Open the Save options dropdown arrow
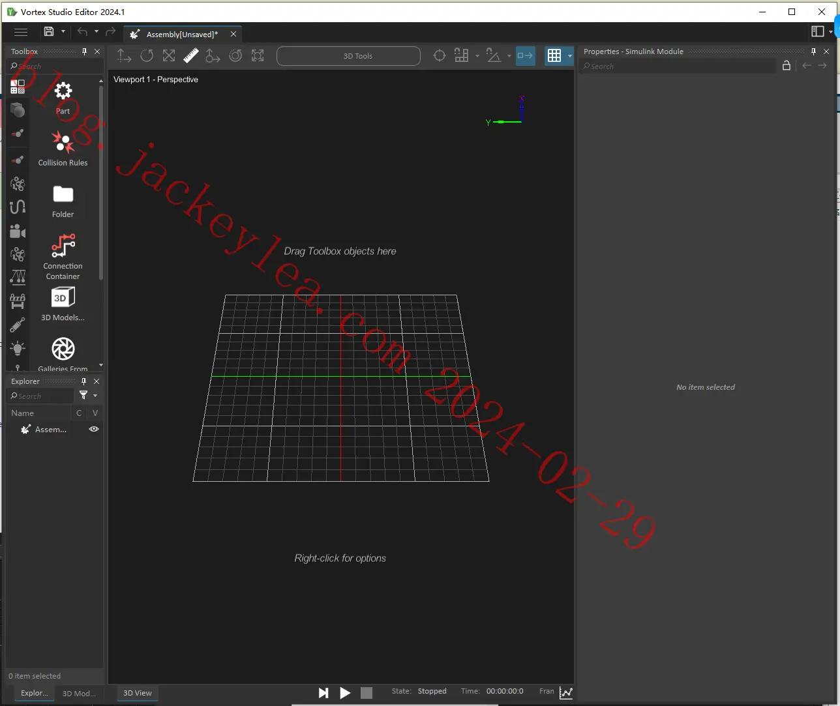The width and height of the screenshot is (840, 706). pos(63,31)
